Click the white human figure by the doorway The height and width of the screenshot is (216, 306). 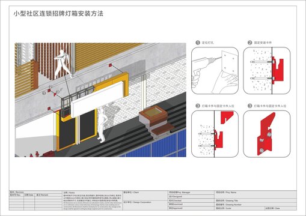pos(102,125)
